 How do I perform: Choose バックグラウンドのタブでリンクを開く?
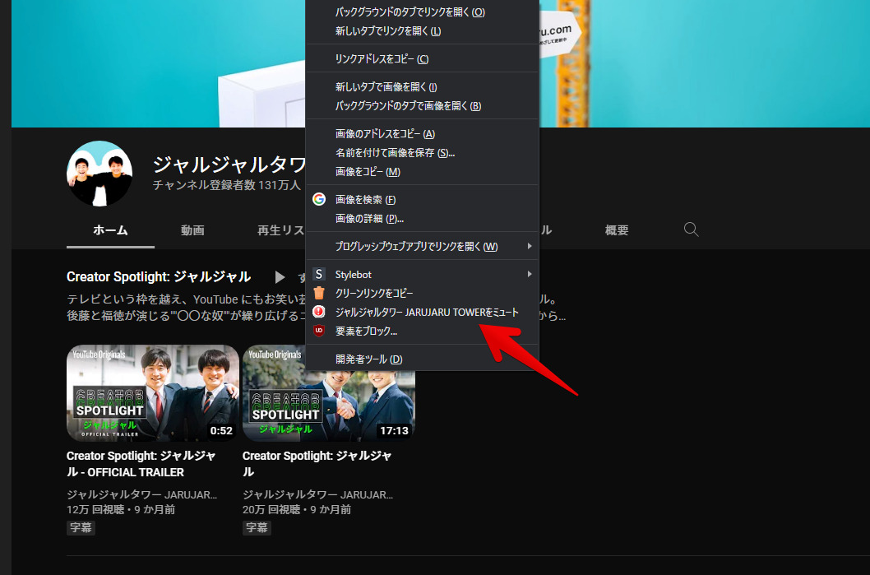coord(422,12)
